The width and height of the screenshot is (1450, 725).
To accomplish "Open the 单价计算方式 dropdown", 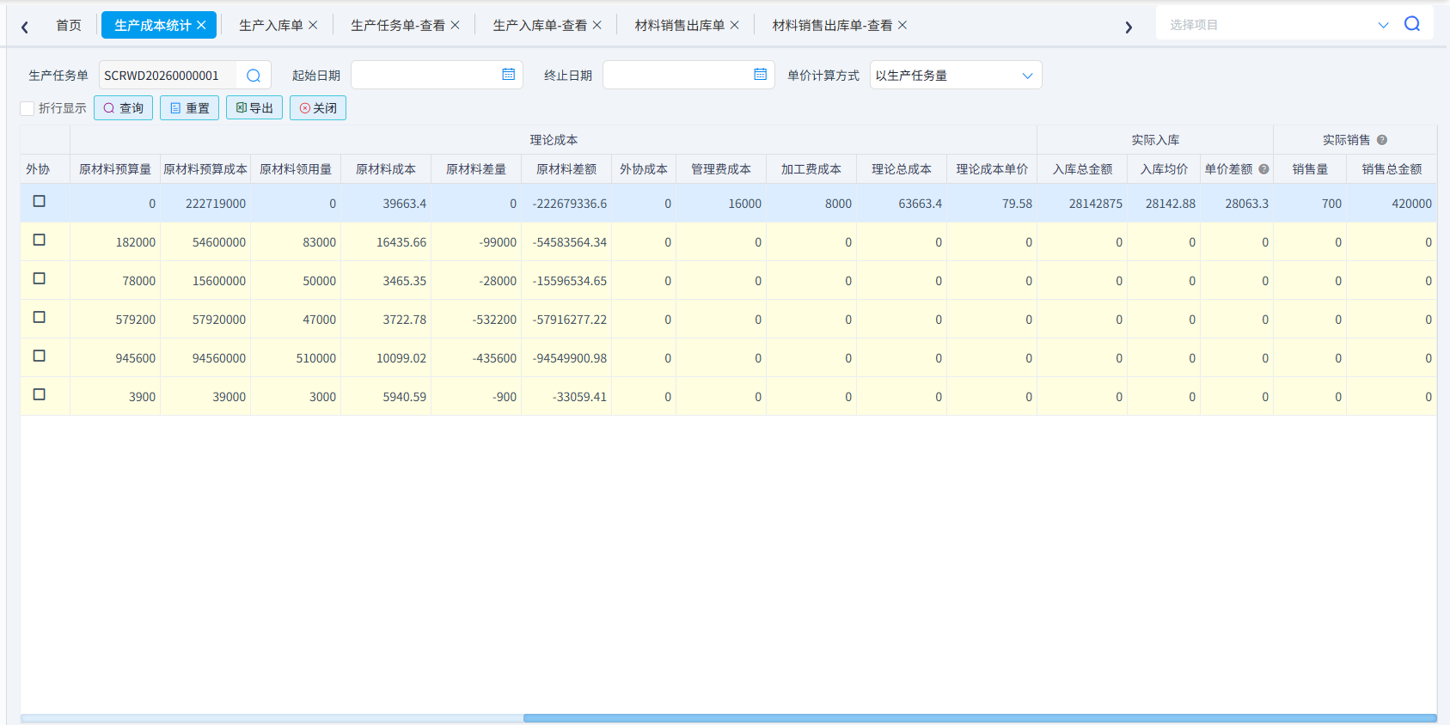I will click(956, 76).
